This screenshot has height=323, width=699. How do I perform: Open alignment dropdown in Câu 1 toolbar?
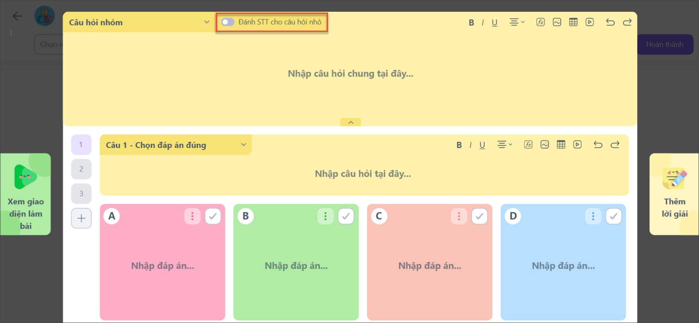pos(505,145)
